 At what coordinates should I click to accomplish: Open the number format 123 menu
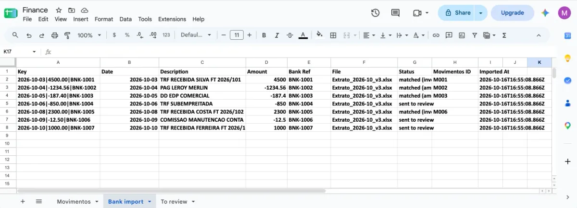click(x=166, y=35)
